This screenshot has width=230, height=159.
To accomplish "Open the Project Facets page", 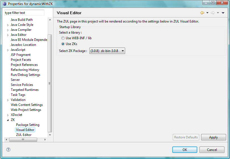I will pos(21,60).
